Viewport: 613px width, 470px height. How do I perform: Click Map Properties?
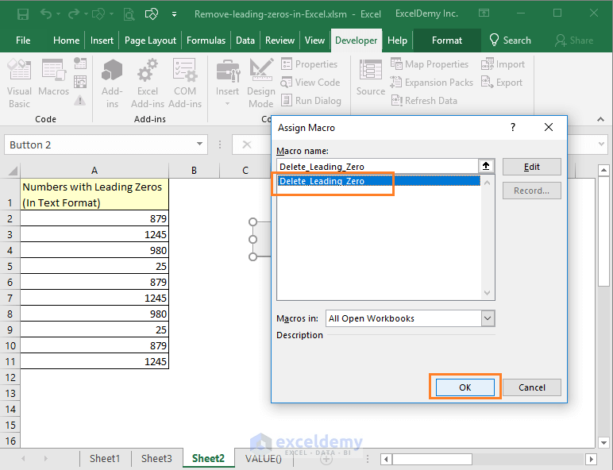[x=430, y=64]
